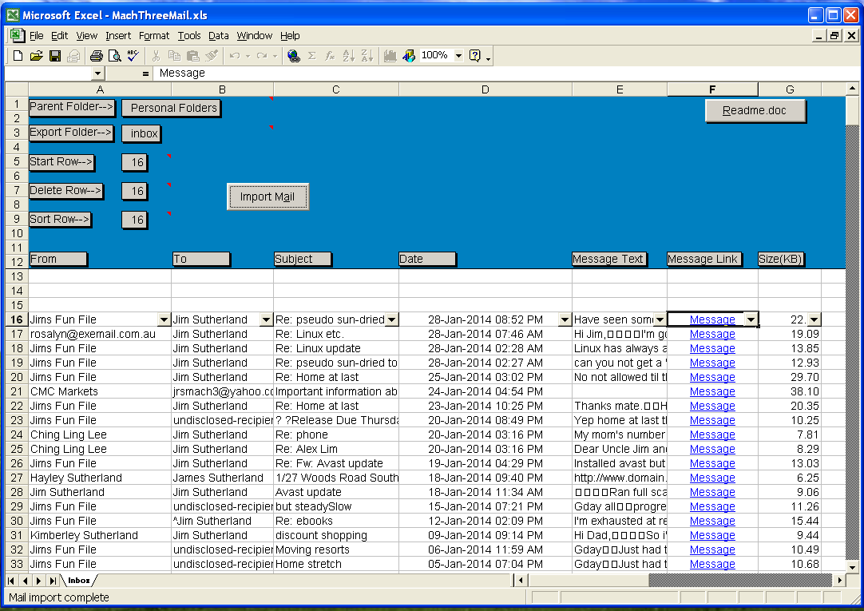Open the Paste Function fx icon
The width and height of the screenshot is (864, 611).
(x=330, y=56)
